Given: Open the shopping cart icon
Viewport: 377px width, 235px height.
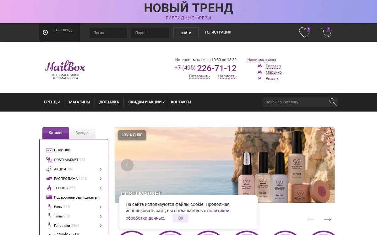Looking at the screenshot, I should tap(326, 33).
